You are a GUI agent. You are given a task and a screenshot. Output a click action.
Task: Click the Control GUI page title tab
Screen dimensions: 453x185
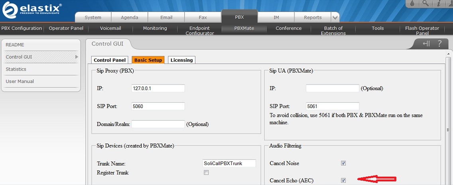pos(108,43)
